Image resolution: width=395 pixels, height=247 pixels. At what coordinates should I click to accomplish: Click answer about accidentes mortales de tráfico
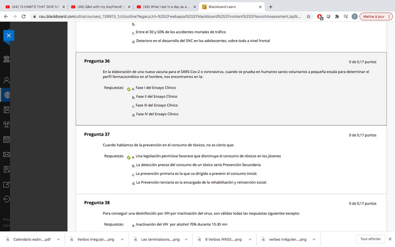[181, 32]
